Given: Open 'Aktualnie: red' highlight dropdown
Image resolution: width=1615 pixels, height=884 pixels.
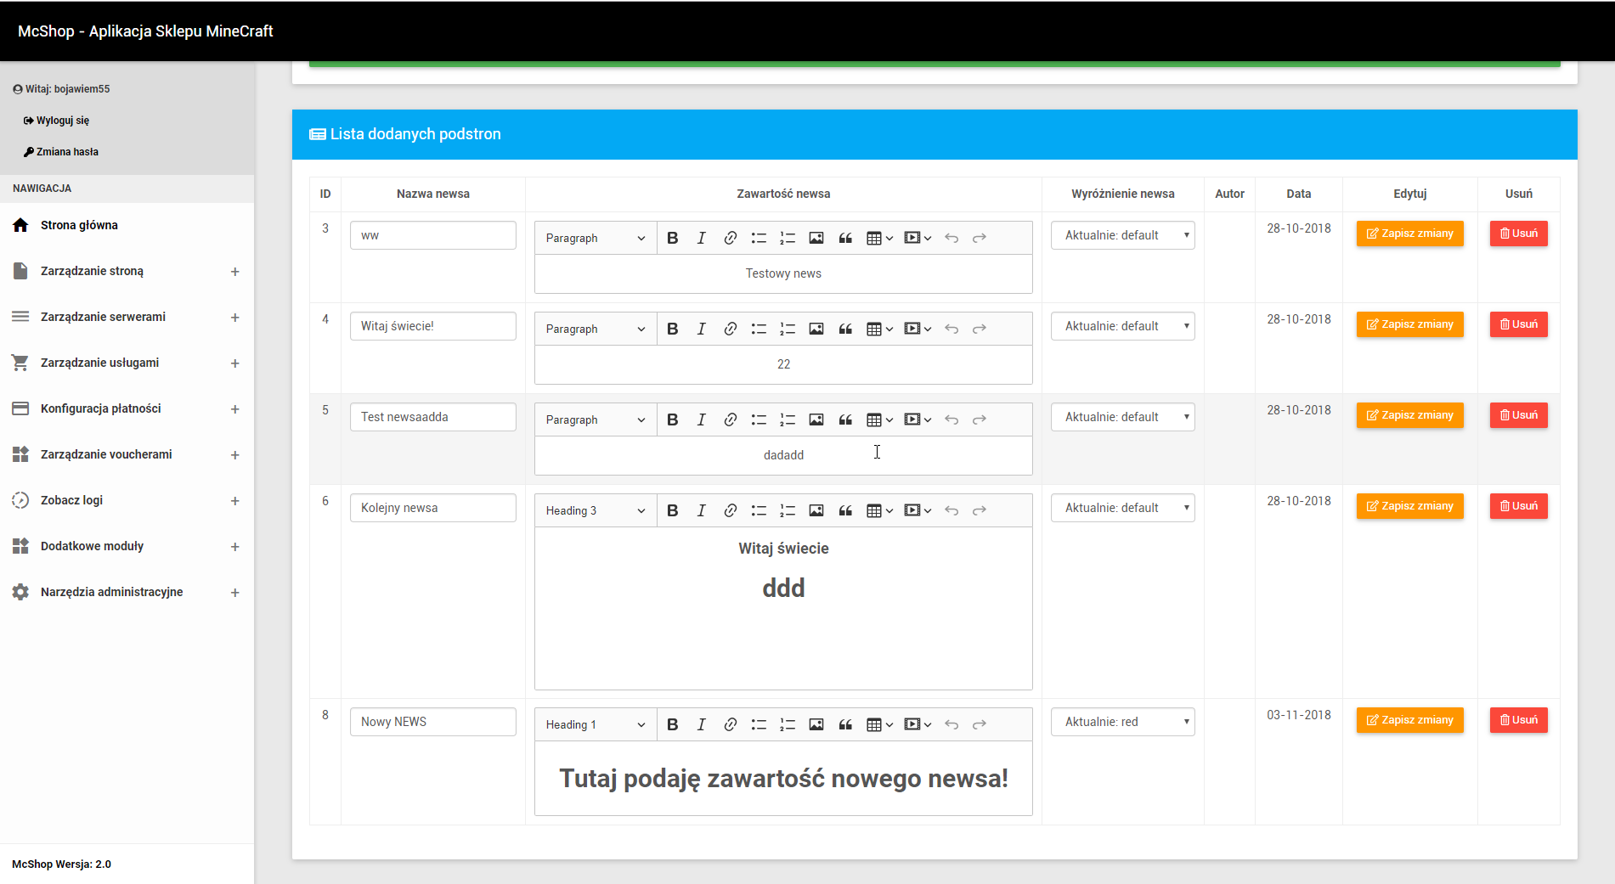Looking at the screenshot, I should coord(1122,722).
